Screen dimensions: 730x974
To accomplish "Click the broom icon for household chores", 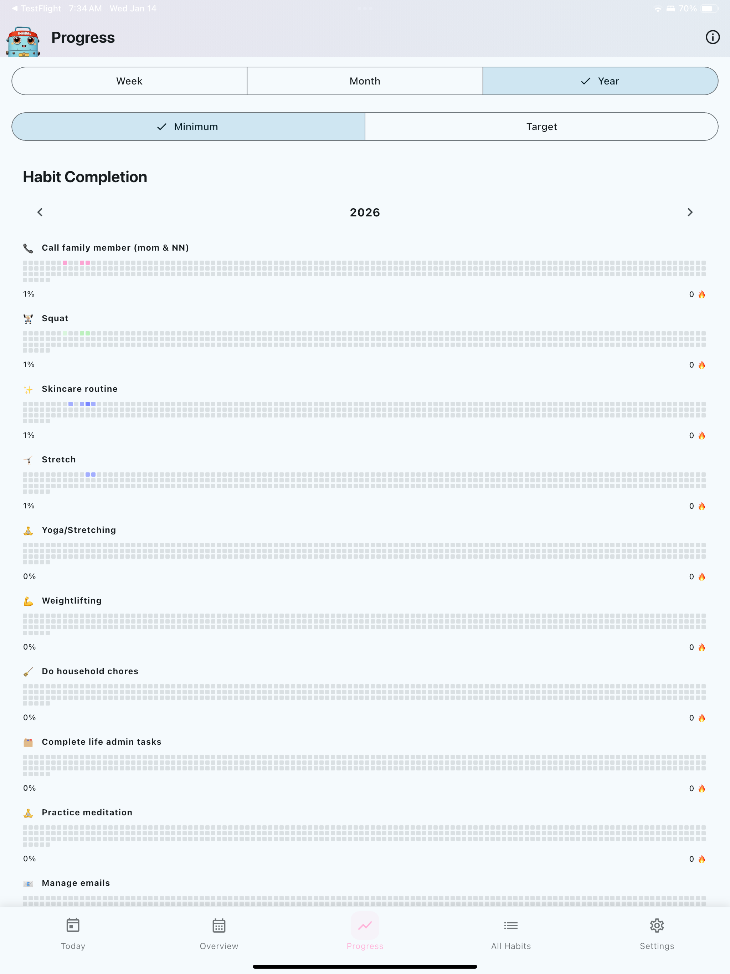I will pyautogui.click(x=28, y=672).
